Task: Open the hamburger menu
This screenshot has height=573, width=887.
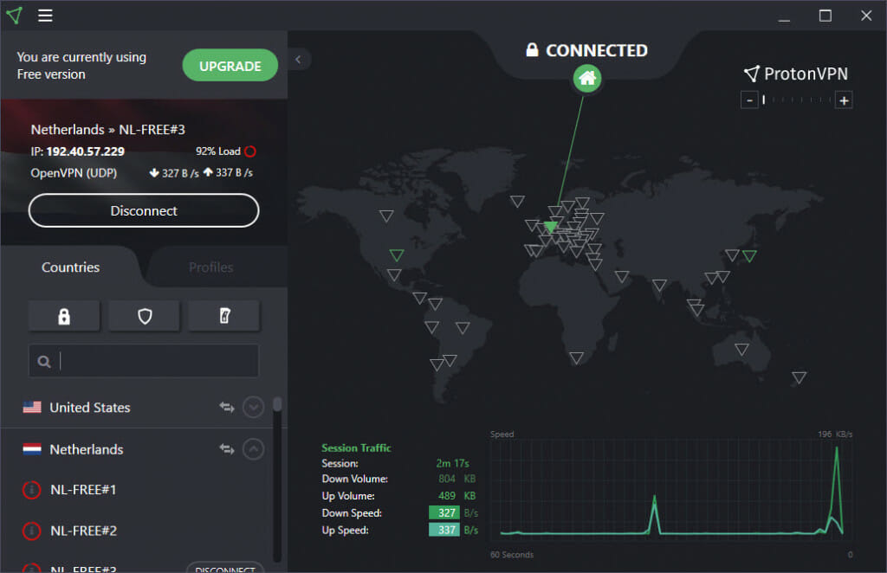Action: (45, 16)
